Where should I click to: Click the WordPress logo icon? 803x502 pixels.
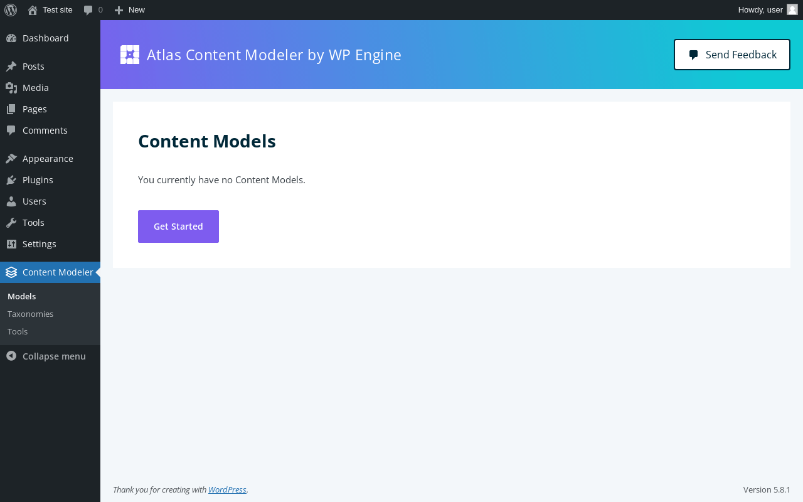(11, 10)
